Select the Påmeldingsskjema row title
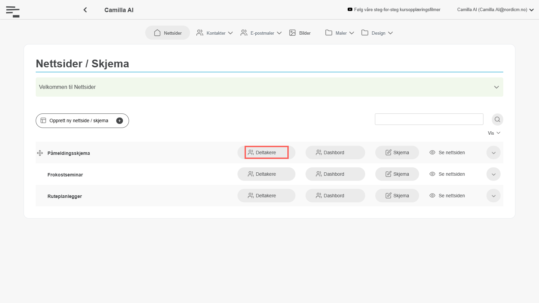Viewport: 539px width, 303px height. coord(69,153)
